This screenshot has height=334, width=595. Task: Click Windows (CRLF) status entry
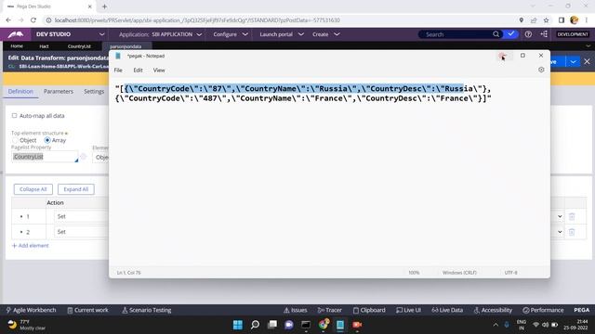(x=459, y=273)
